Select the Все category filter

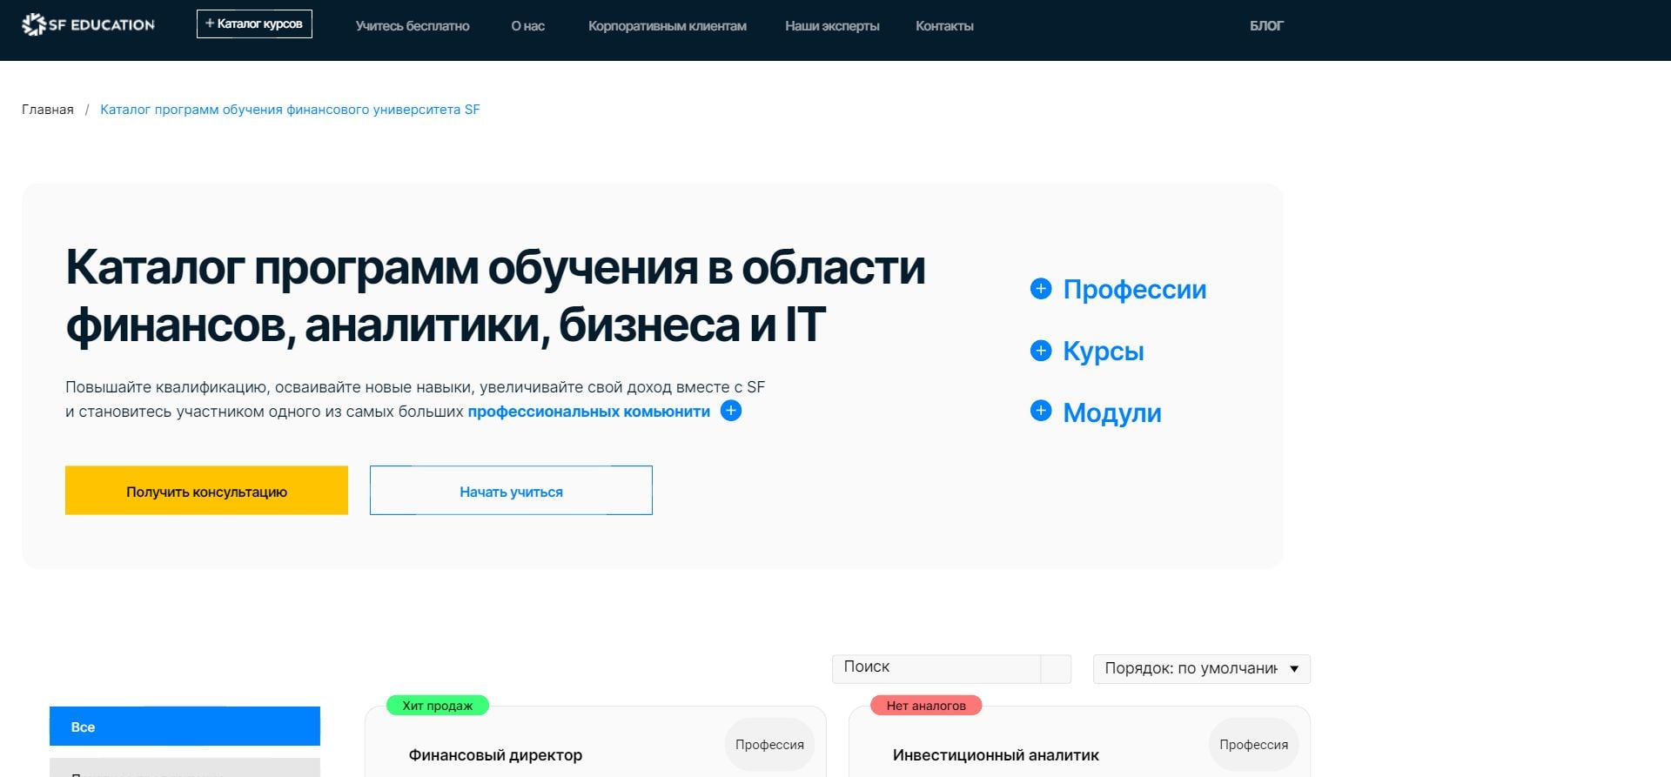pos(185,727)
